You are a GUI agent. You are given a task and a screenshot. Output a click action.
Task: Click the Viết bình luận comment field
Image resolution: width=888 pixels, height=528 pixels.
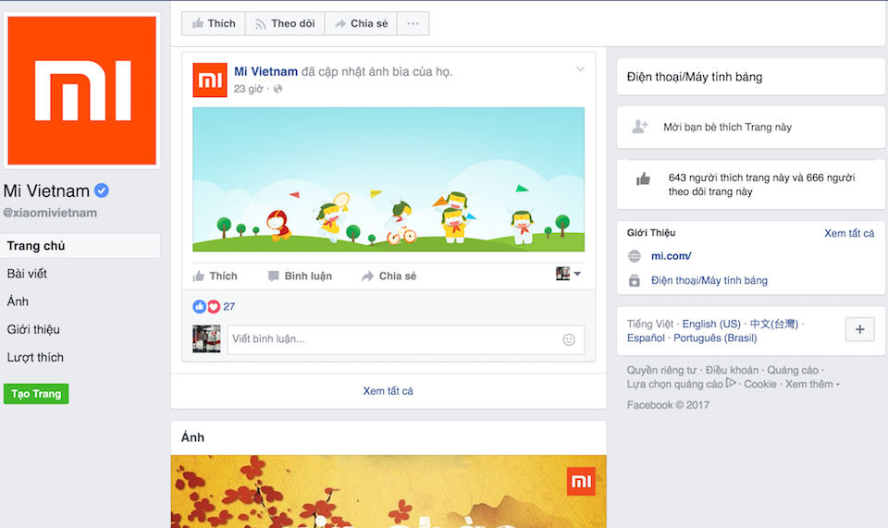[405, 339]
